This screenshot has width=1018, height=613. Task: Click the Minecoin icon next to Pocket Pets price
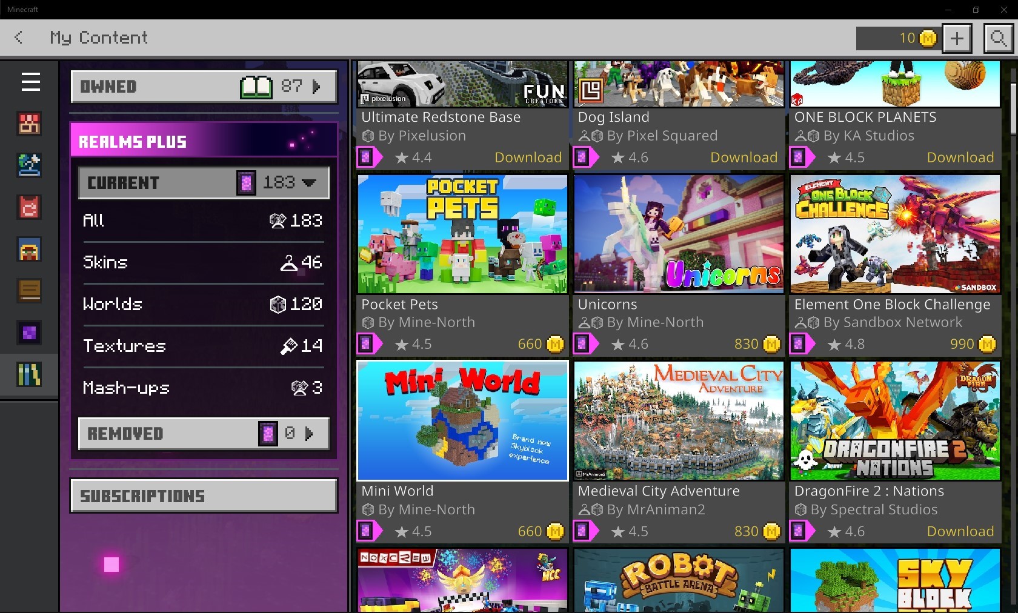coord(555,344)
